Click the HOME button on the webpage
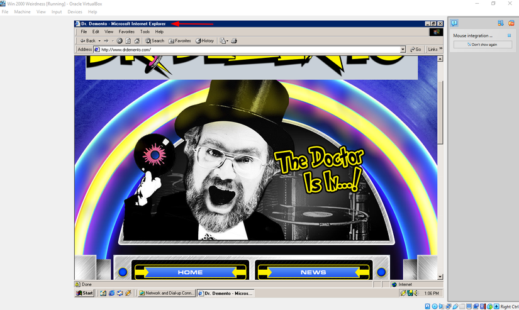The width and height of the screenshot is (519, 310). [190, 272]
